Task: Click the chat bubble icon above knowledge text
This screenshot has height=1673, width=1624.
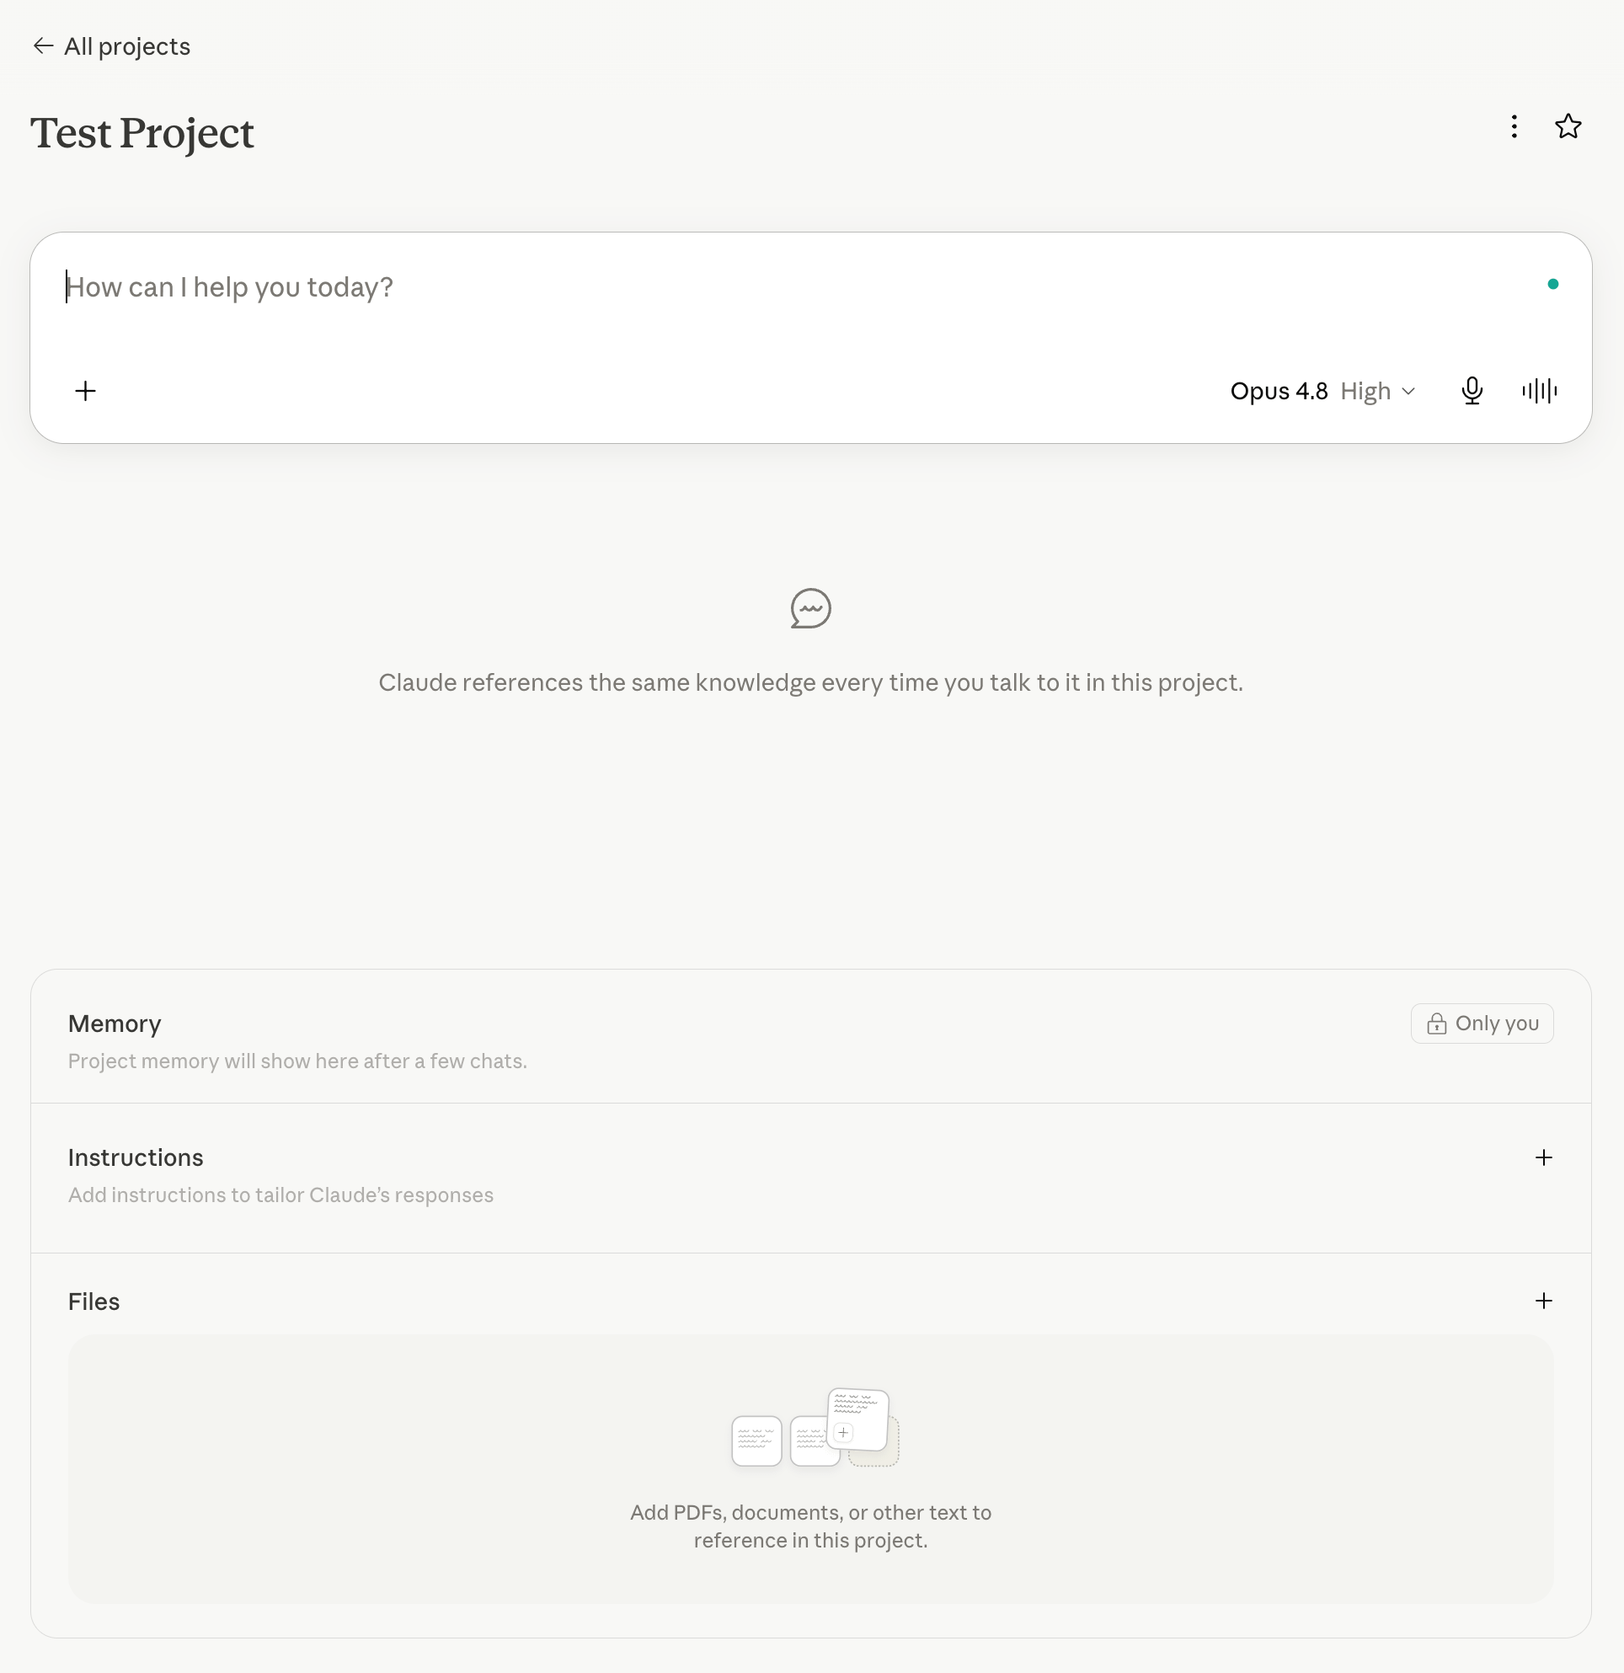Action: [x=810, y=608]
